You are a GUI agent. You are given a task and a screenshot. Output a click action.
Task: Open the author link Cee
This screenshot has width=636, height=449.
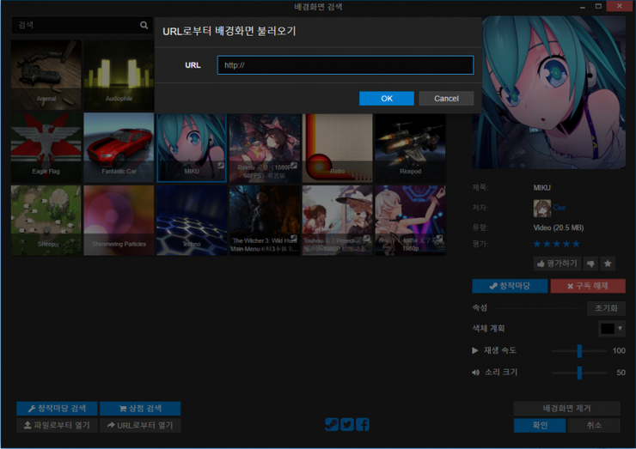pos(560,208)
